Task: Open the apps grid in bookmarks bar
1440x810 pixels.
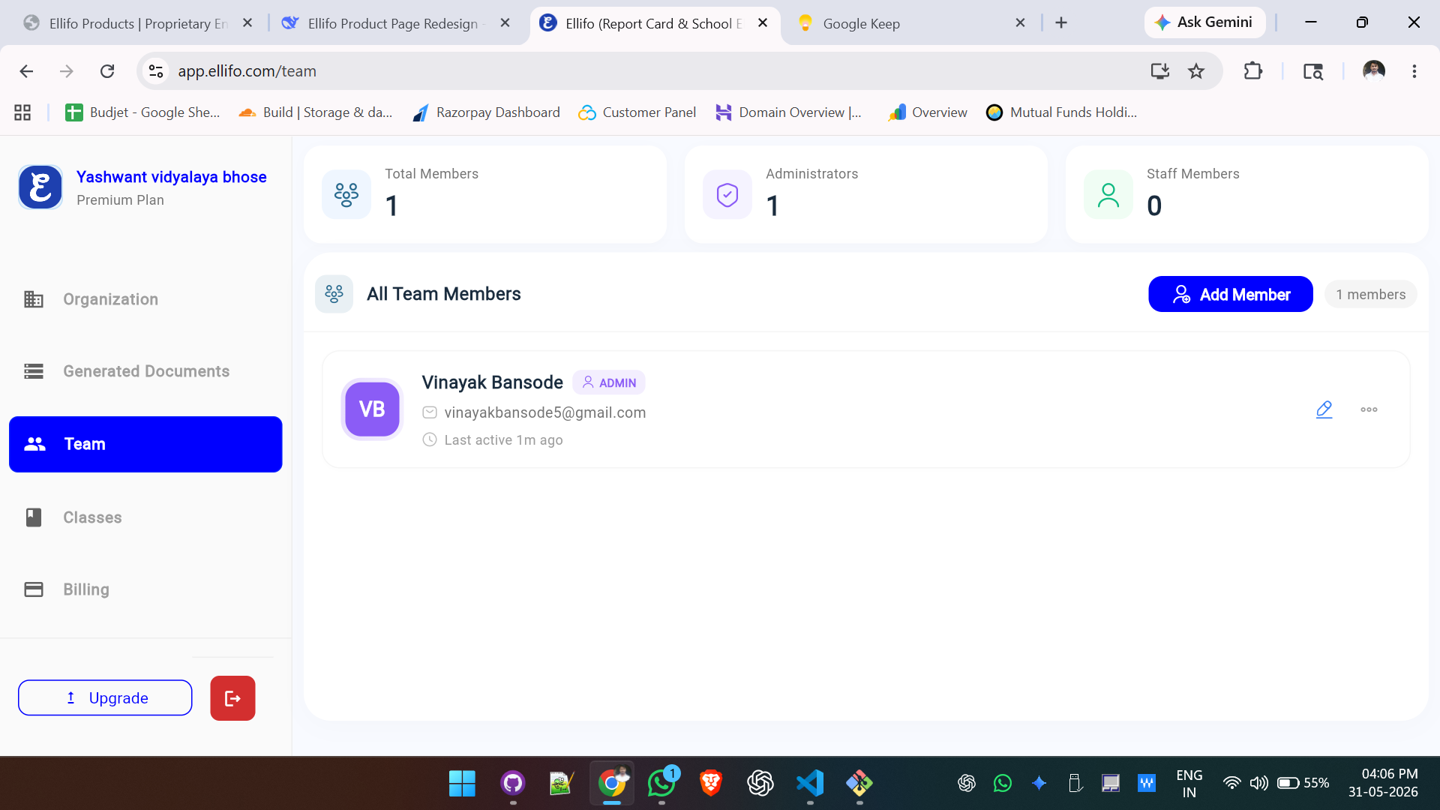Action: click(x=22, y=112)
